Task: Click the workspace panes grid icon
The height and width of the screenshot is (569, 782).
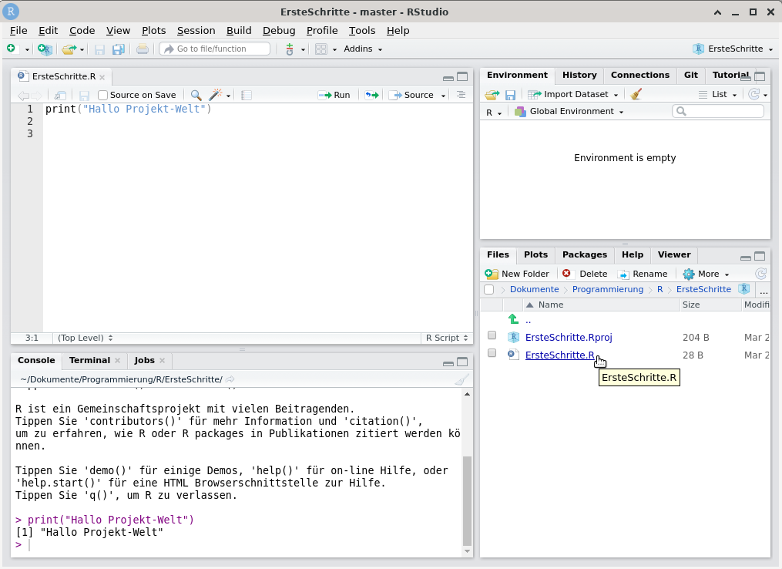Action: (x=321, y=49)
